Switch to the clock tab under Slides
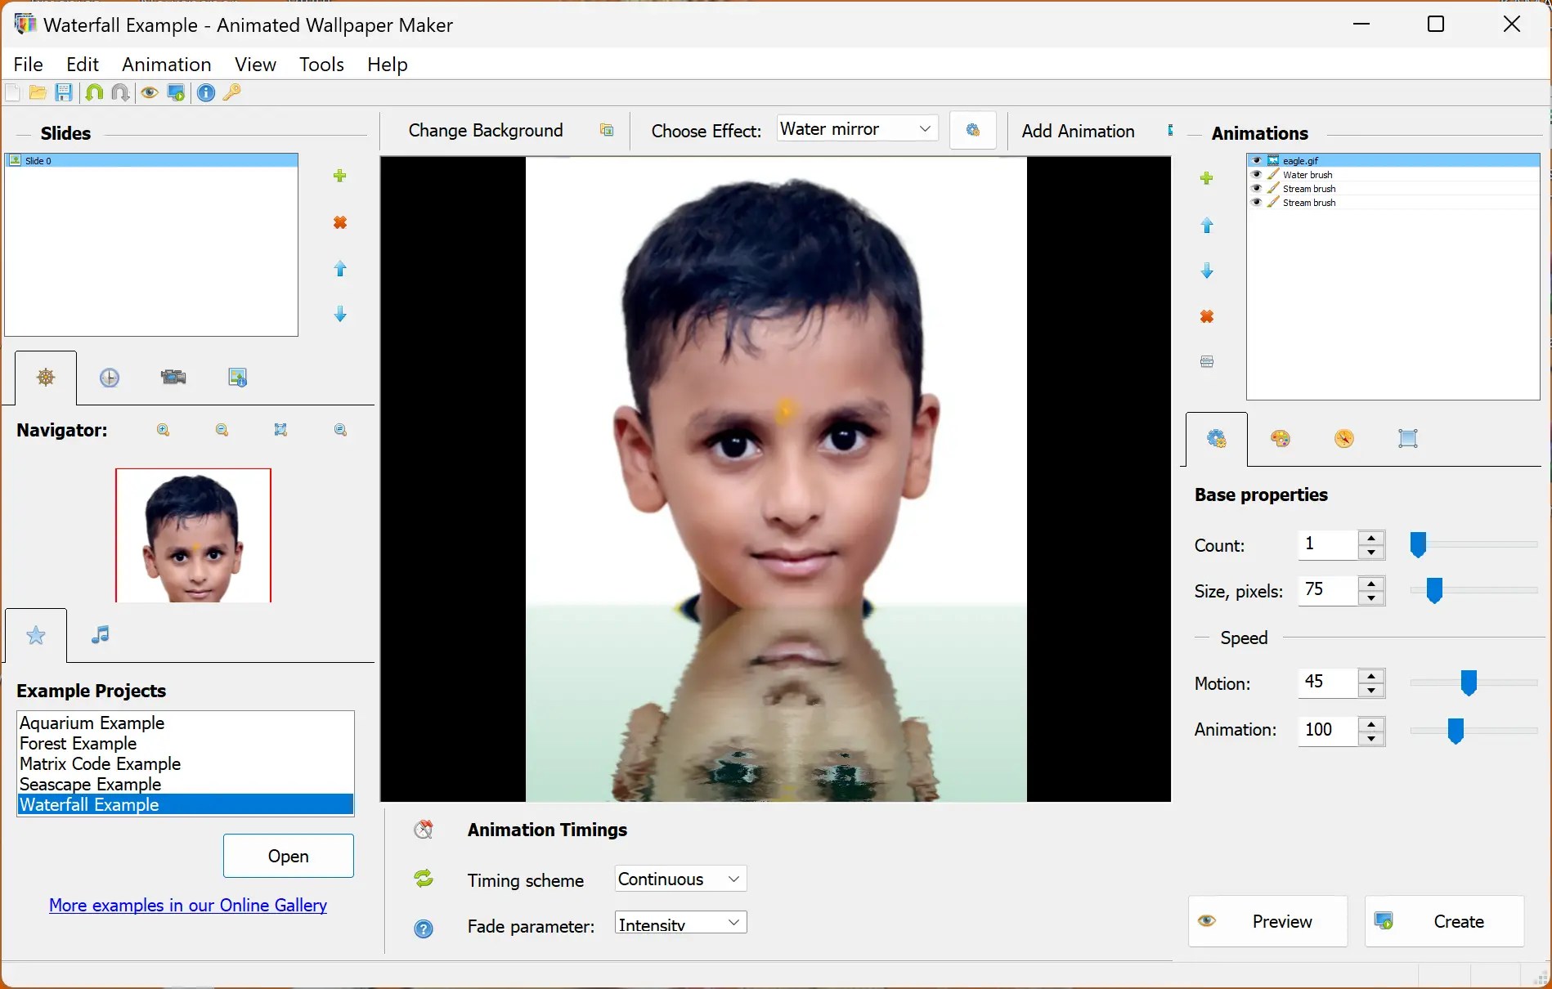The width and height of the screenshot is (1552, 989). coord(110,378)
